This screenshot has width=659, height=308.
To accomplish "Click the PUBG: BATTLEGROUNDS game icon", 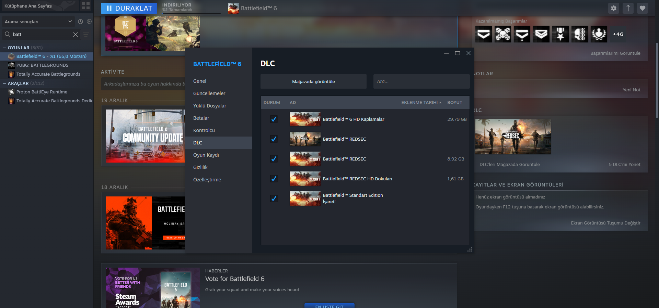I will click(11, 65).
